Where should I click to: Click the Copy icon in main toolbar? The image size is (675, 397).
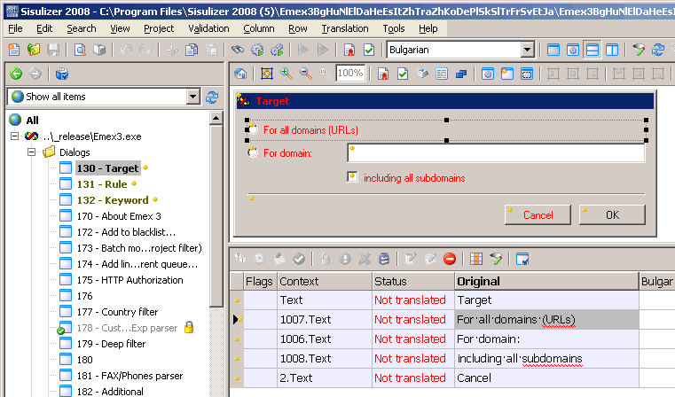(192, 50)
